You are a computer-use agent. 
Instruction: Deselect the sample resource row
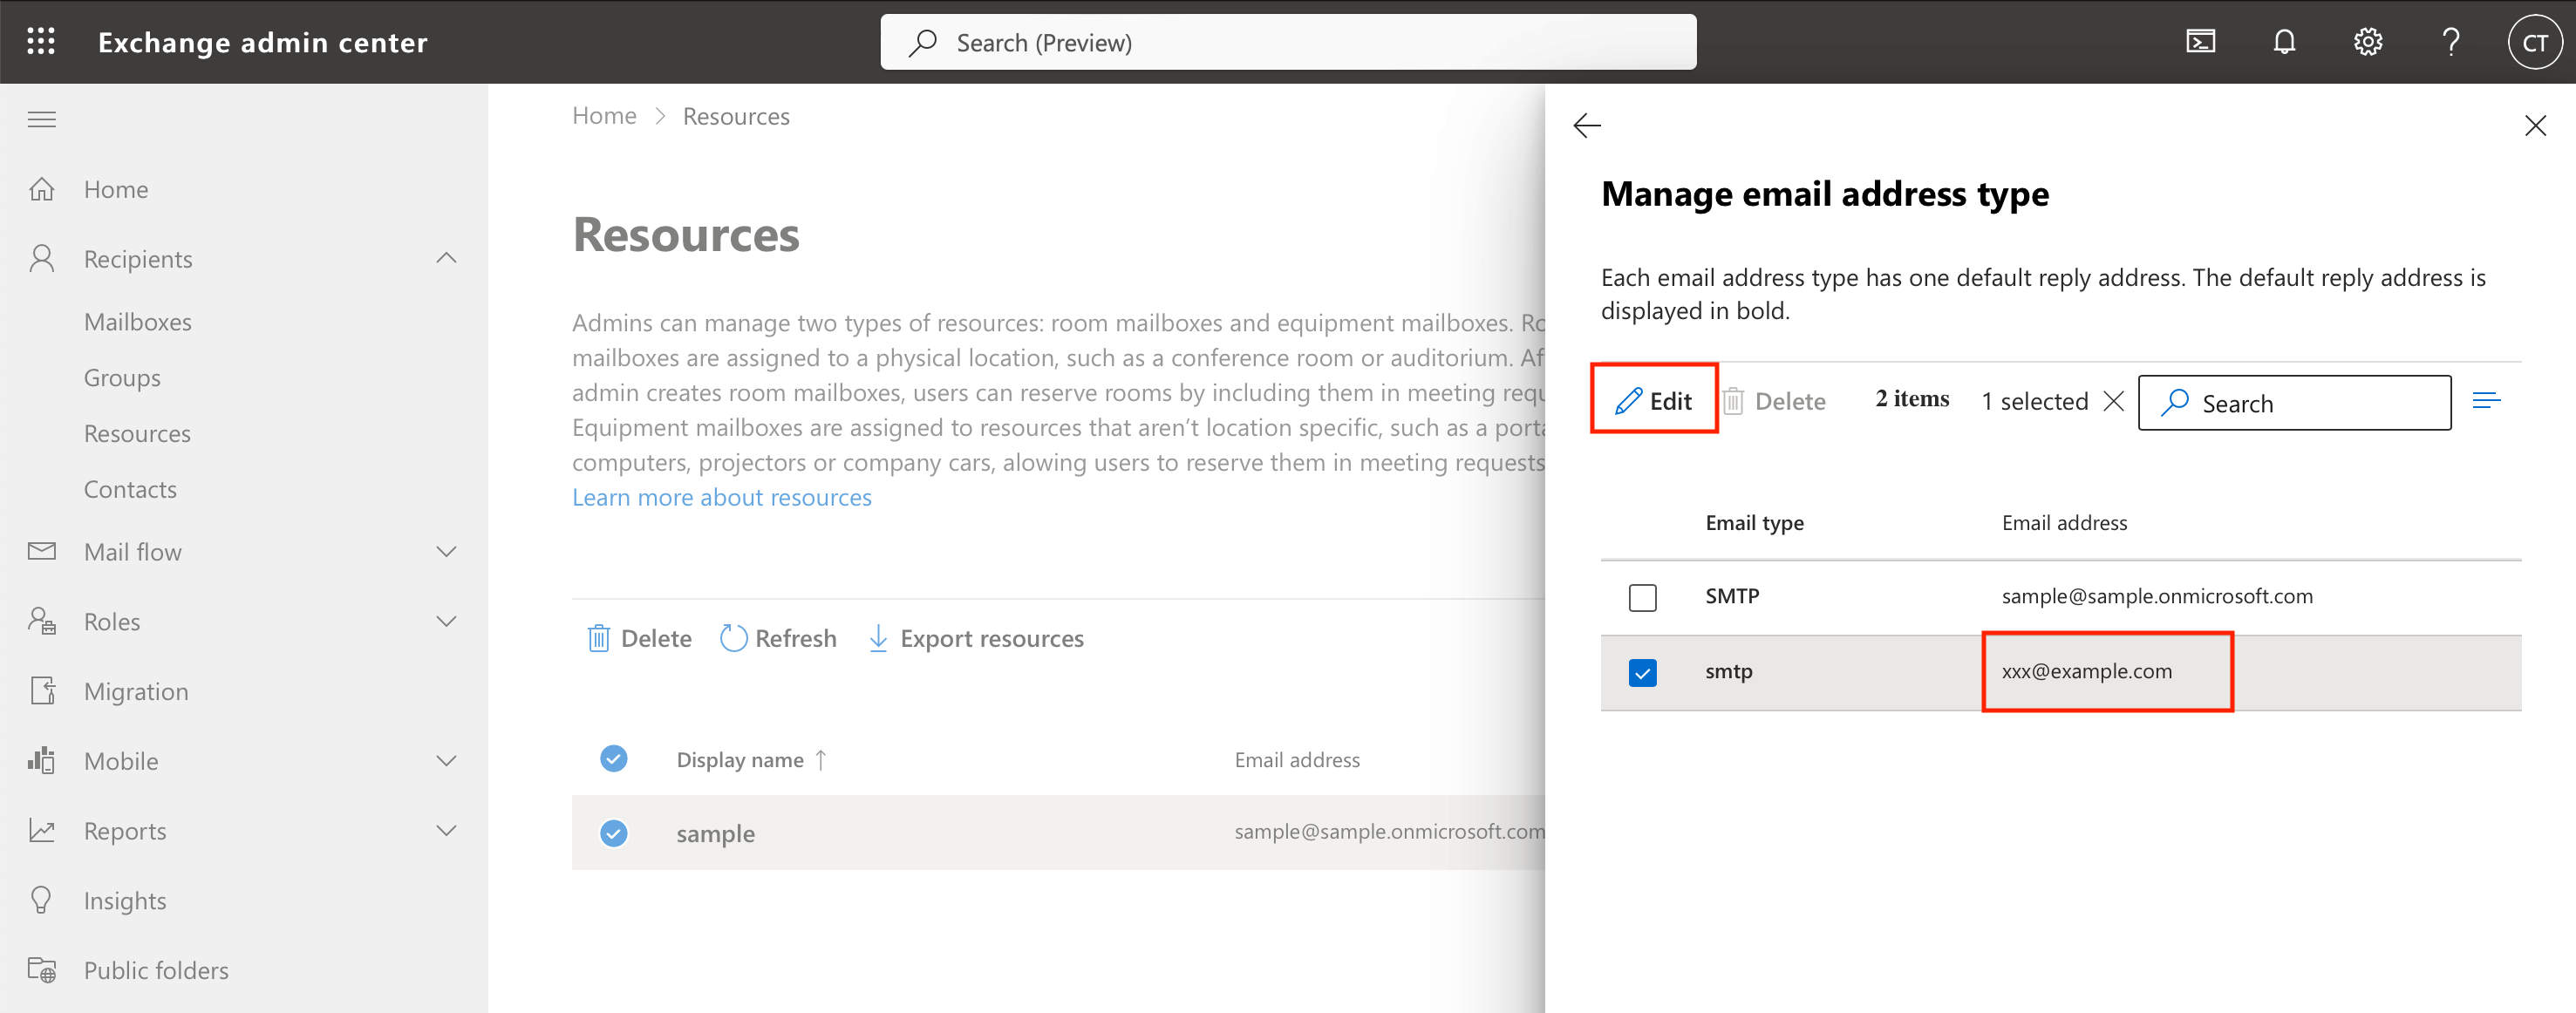click(613, 833)
